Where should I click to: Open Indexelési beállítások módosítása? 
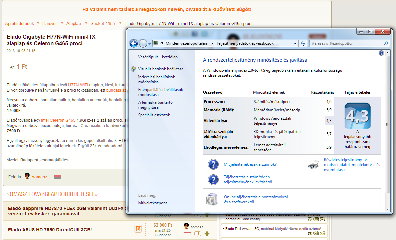click(156, 79)
